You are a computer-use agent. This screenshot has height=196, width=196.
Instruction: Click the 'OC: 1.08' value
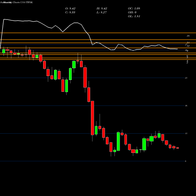(x=134, y=9)
